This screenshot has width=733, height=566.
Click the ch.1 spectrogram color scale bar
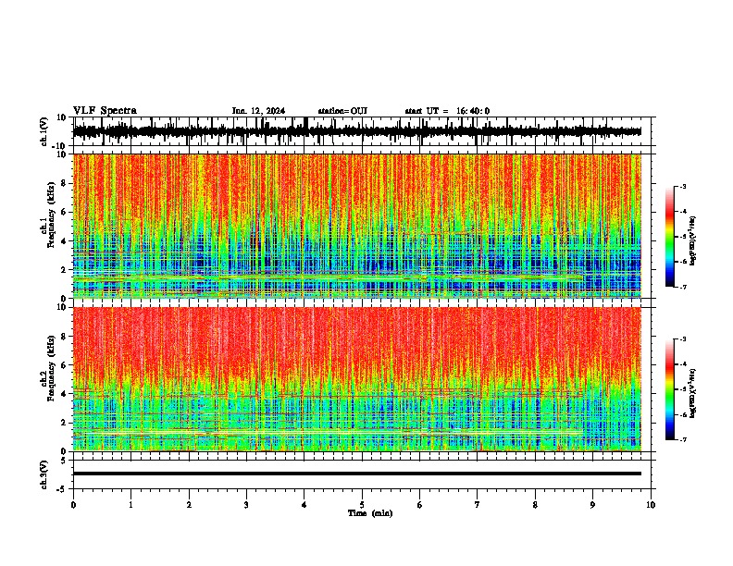click(x=670, y=237)
